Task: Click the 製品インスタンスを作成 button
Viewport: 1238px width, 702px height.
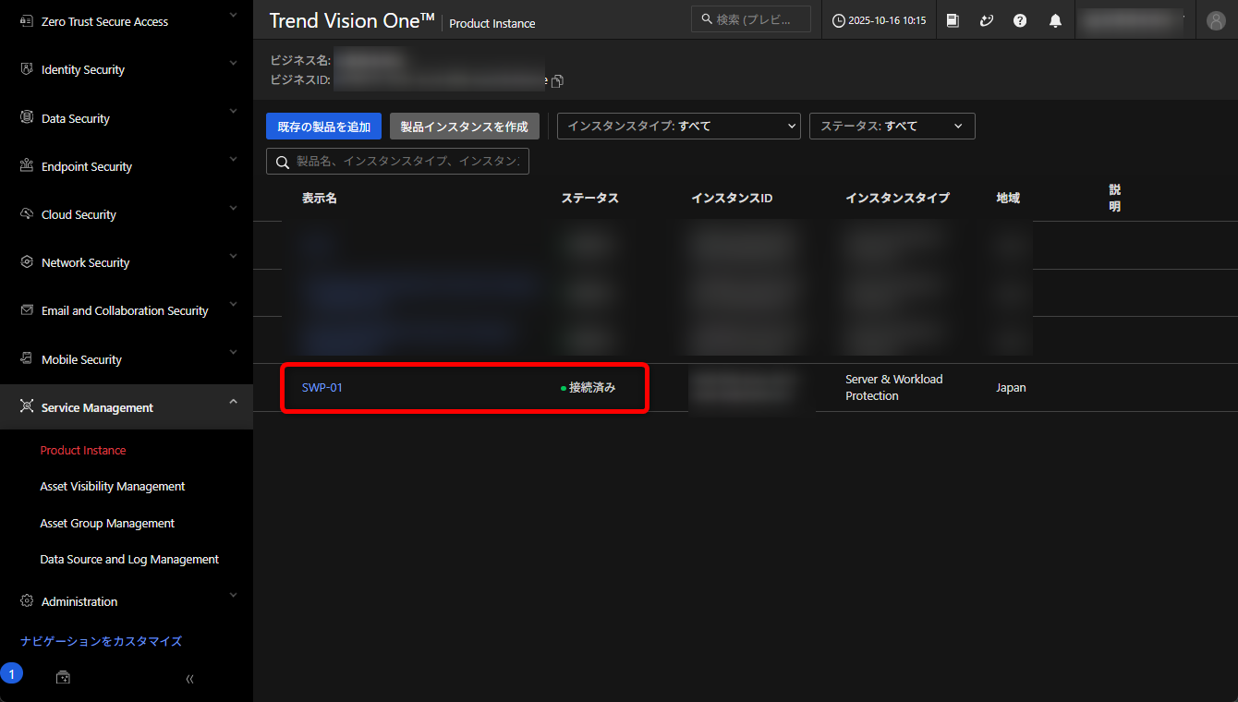Action: 465,127
